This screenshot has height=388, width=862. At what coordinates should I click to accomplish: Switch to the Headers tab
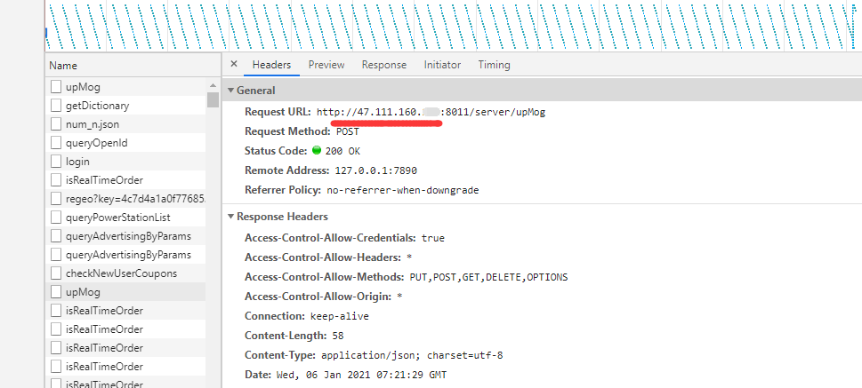click(x=271, y=65)
